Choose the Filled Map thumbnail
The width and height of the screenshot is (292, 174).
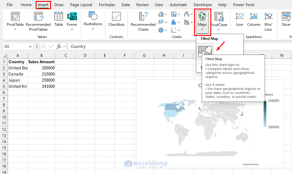click(x=205, y=51)
